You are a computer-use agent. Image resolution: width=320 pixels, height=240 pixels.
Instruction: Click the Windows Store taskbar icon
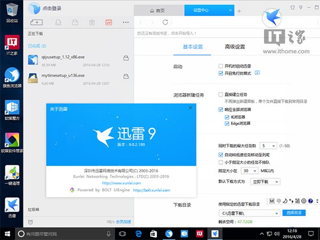(154, 234)
